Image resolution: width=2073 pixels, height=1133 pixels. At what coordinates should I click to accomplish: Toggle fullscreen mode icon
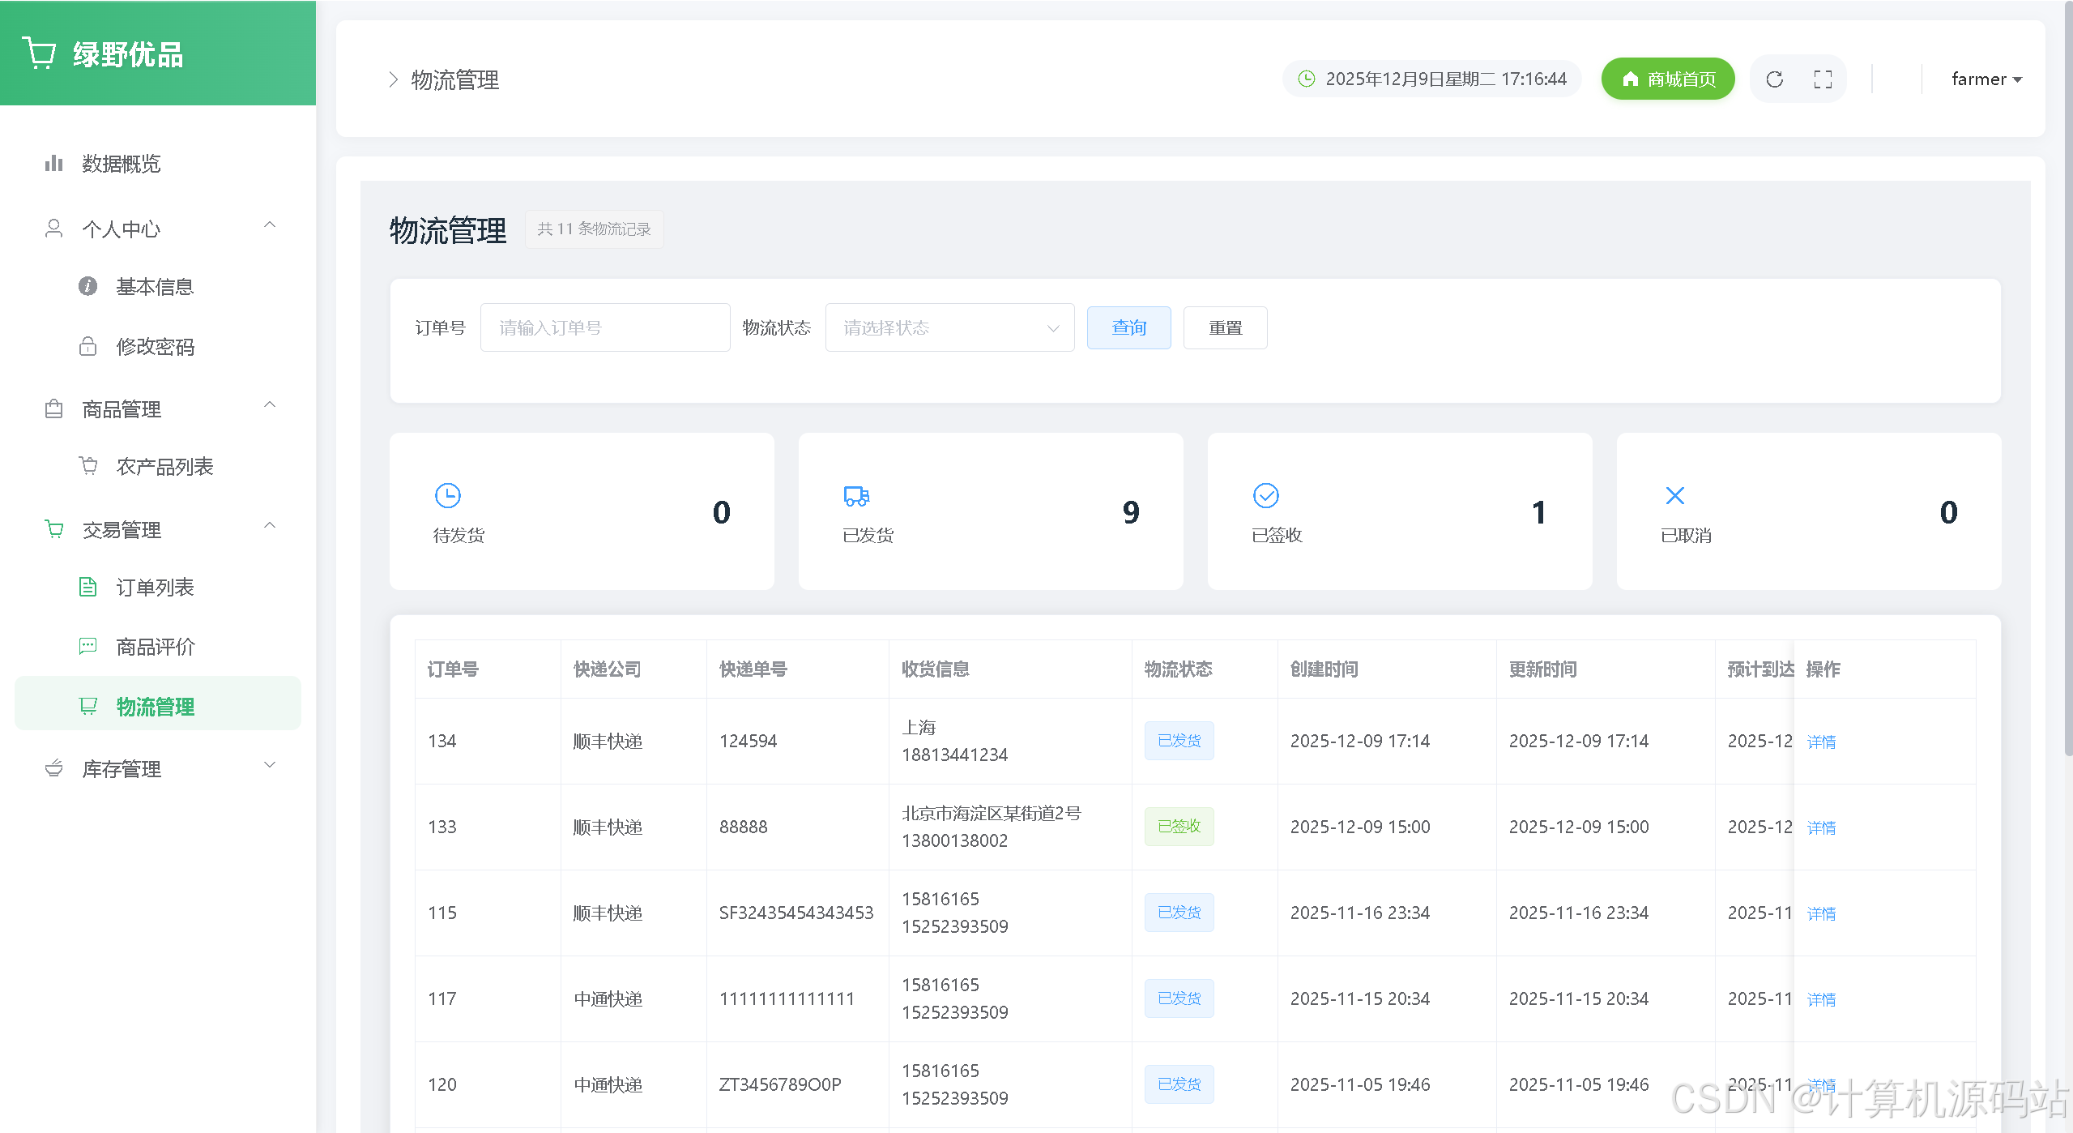point(1823,79)
